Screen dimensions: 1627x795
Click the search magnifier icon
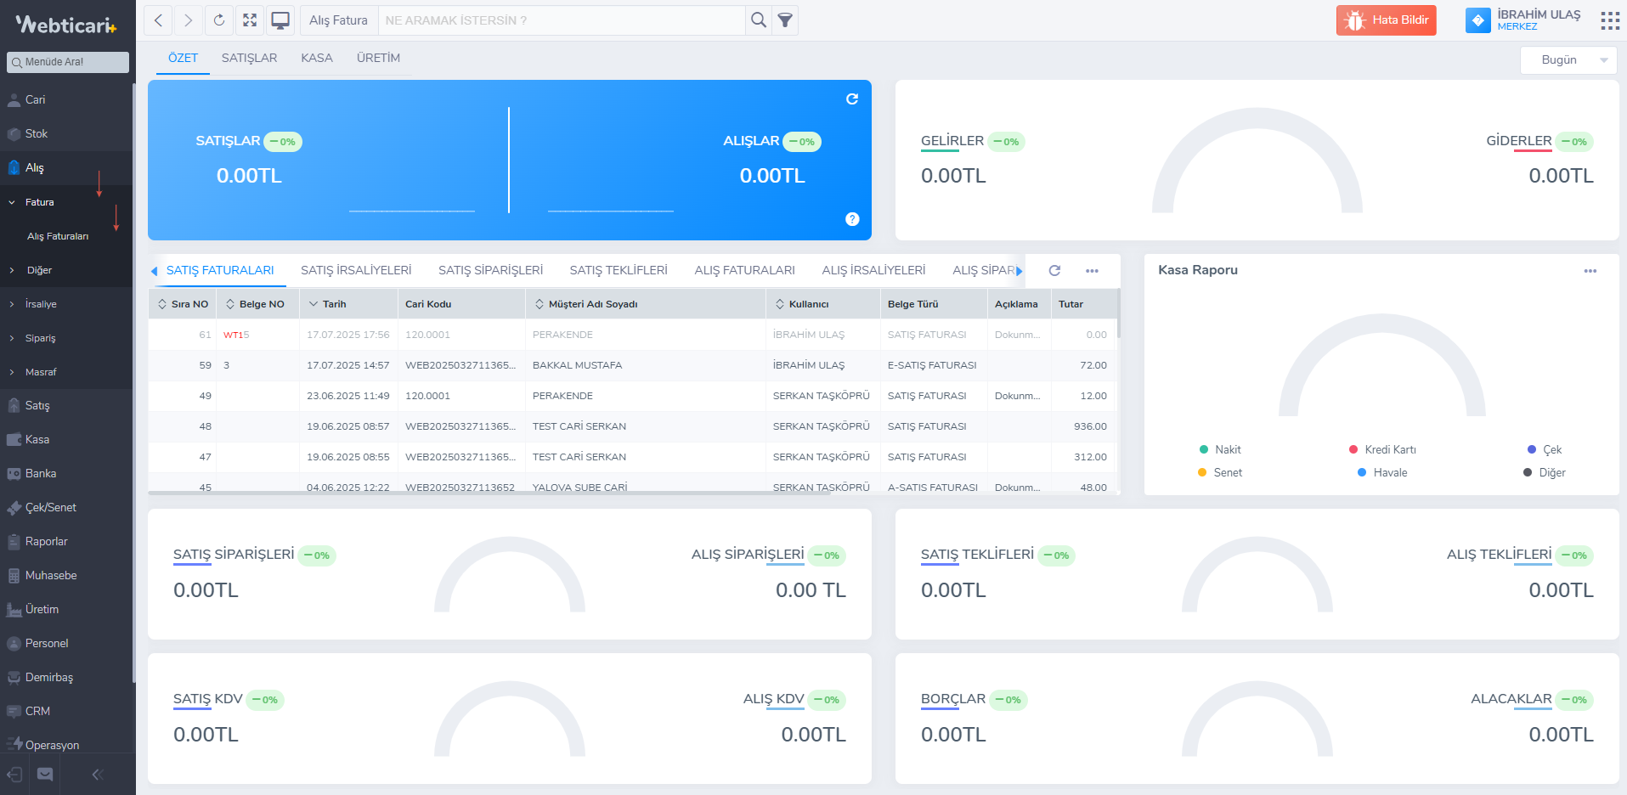point(758,20)
